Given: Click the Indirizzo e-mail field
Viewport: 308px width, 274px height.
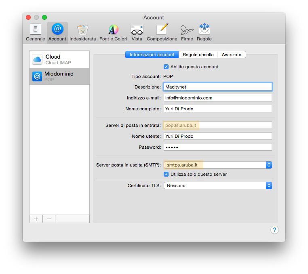Looking at the screenshot, I should coord(217,98).
